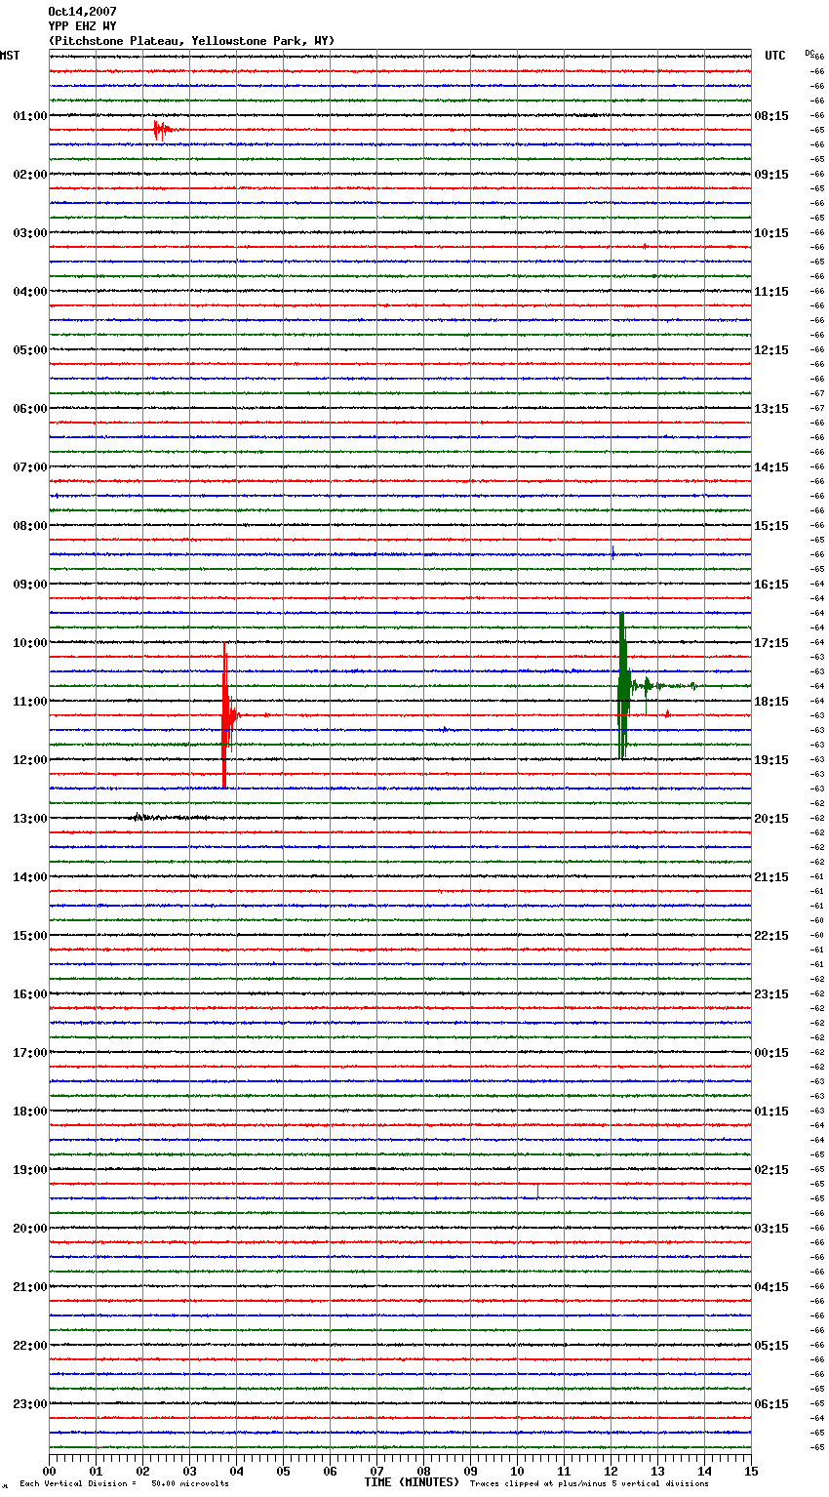Viewport: 829px width, 1497px height.
Task: Click the 10:15 UTC time label
Action: pyautogui.click(x=771, y=233)
